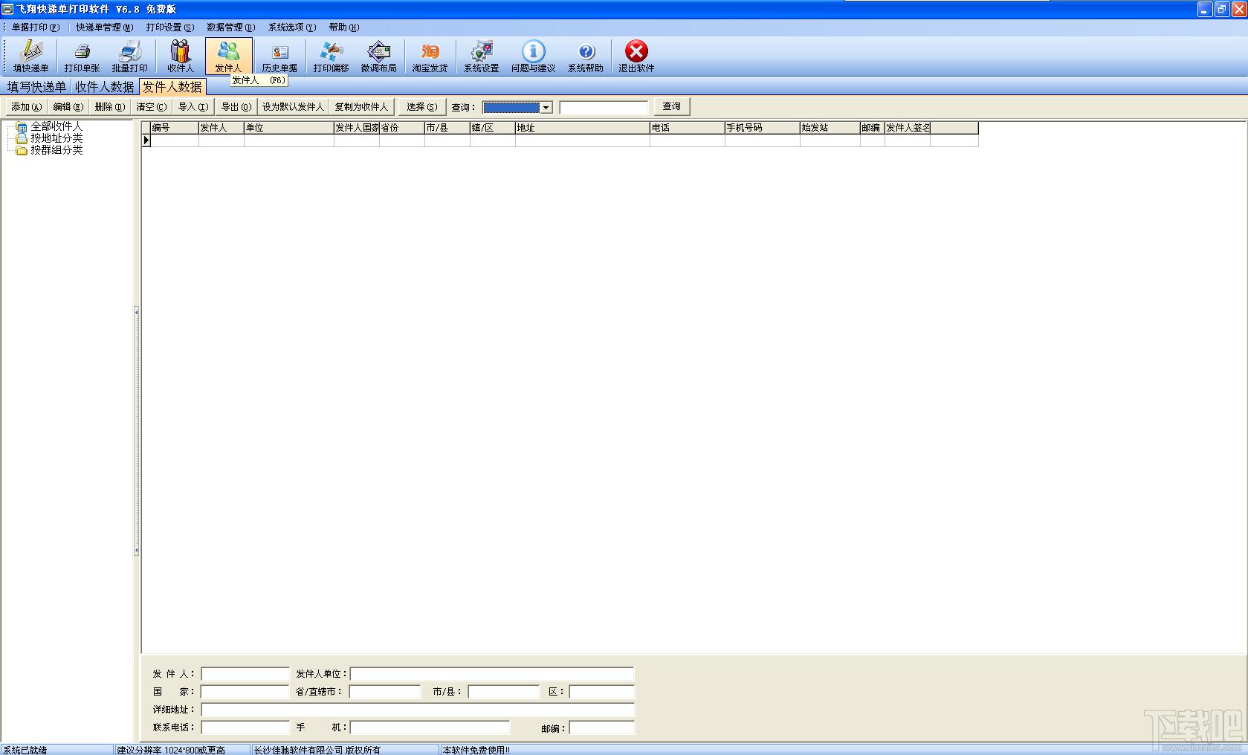Open 系统设置 gear icon
1248x755 pixels.
tap(482, 56)
